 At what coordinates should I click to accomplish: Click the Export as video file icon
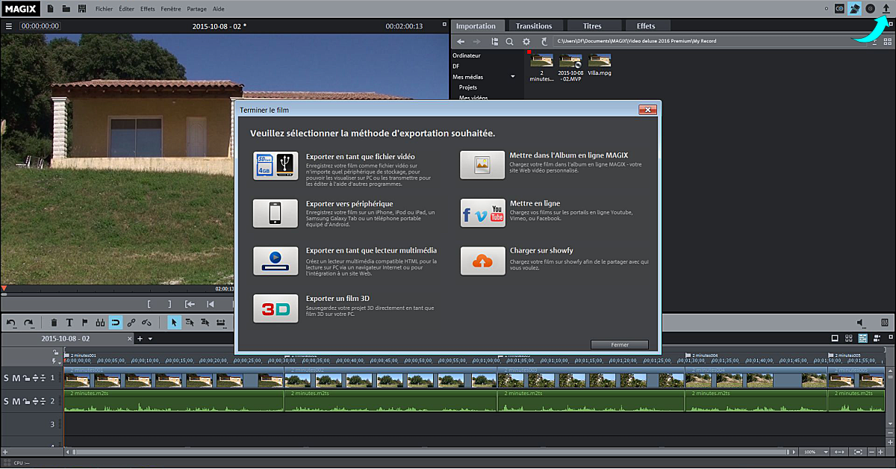(x=276, y=165)
